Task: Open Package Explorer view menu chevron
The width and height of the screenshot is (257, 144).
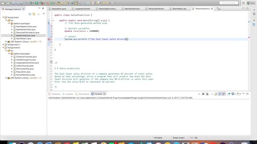Action: tap(44, 14)
